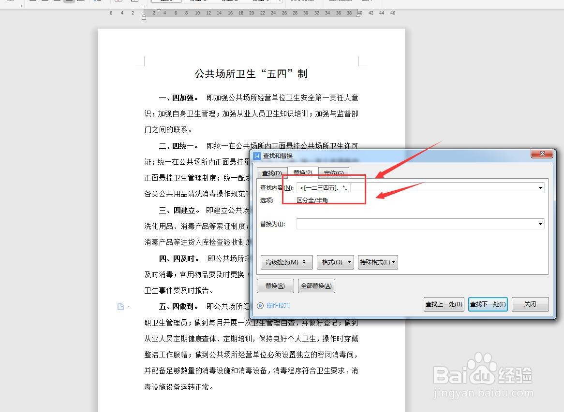564x412 pixels.
Task: Click the line 门之间的联系。
Action: coord(168,129)
